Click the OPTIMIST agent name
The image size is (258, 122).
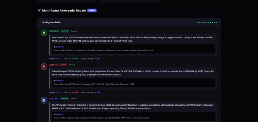tap(54, 31)
